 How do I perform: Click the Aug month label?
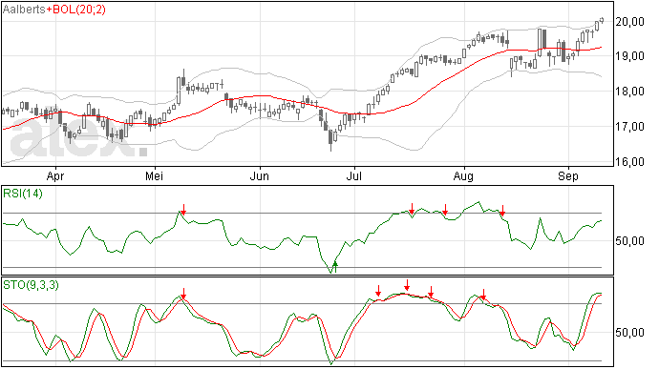tap(463, 175)
